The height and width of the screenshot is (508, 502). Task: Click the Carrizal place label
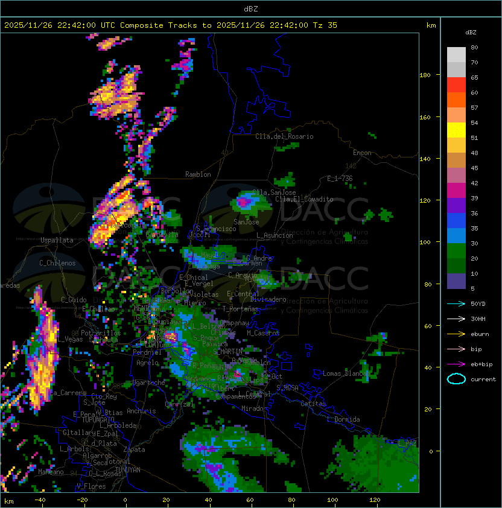pyautogui.click(x=179, y=404)
